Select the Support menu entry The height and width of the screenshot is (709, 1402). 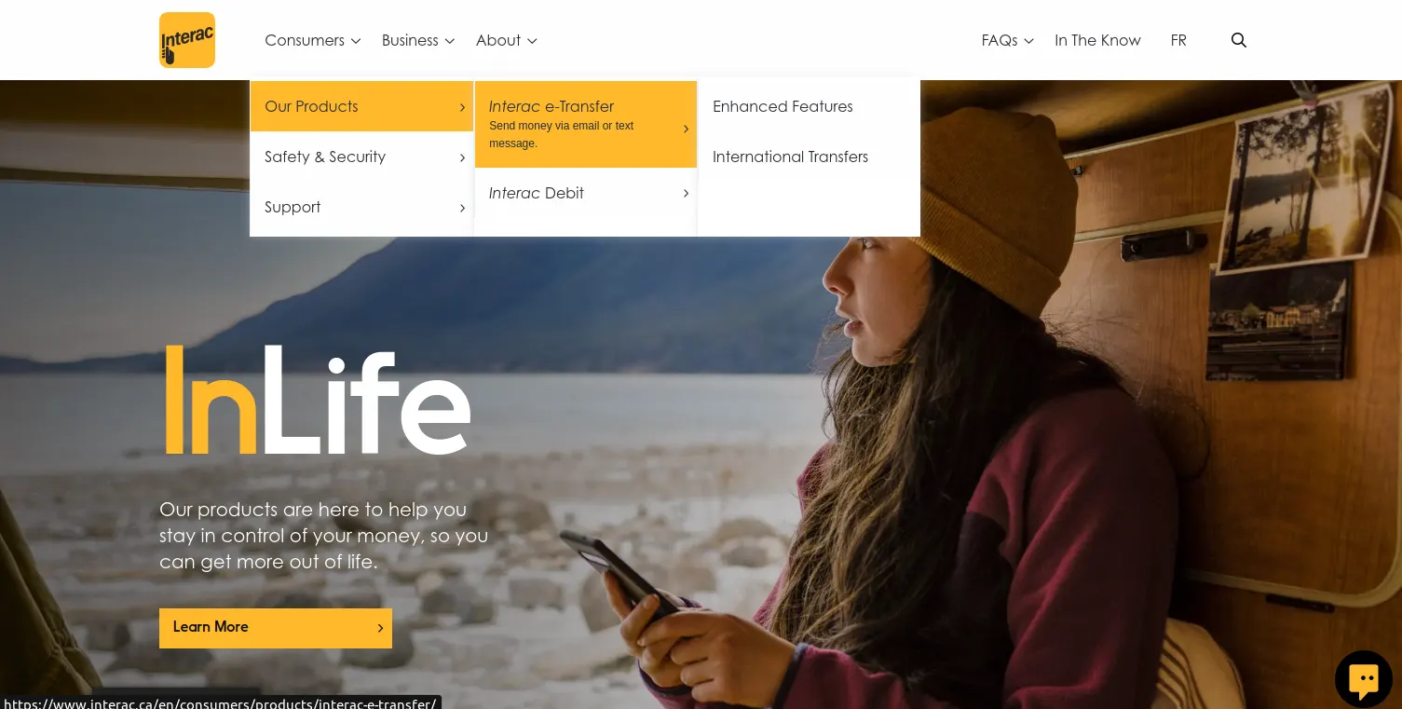(361, 207)
